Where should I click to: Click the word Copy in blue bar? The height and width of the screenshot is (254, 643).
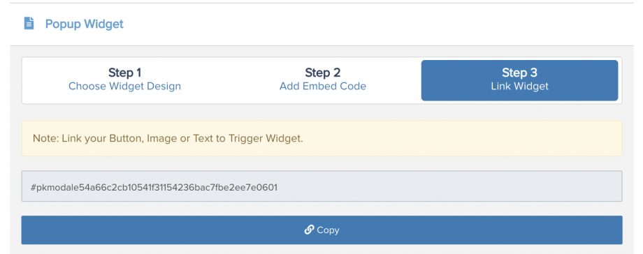point(328,230)
